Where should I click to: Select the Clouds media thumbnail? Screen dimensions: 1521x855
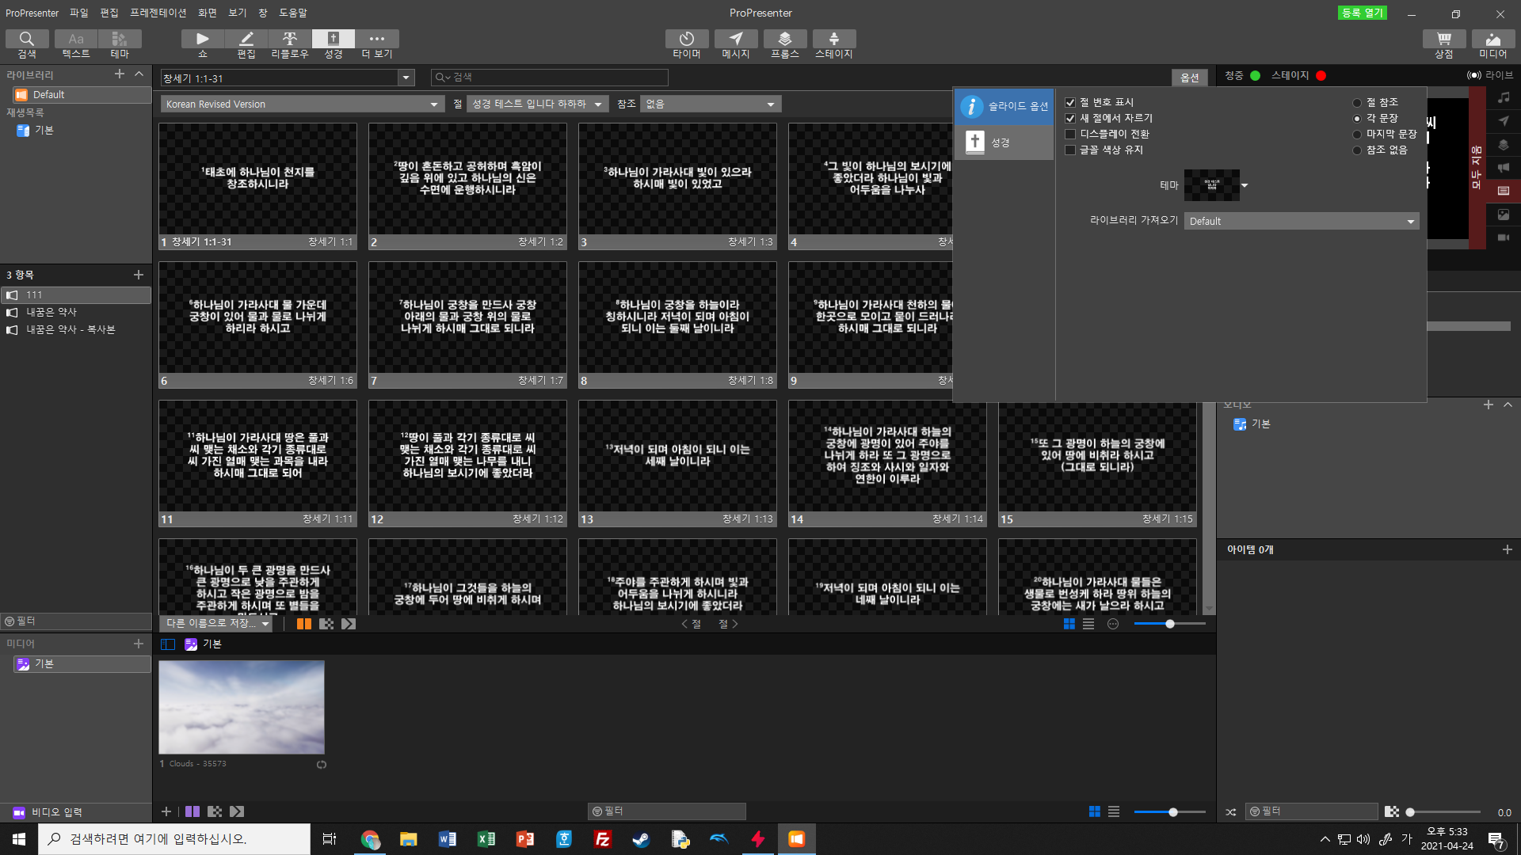coord(242,707)
